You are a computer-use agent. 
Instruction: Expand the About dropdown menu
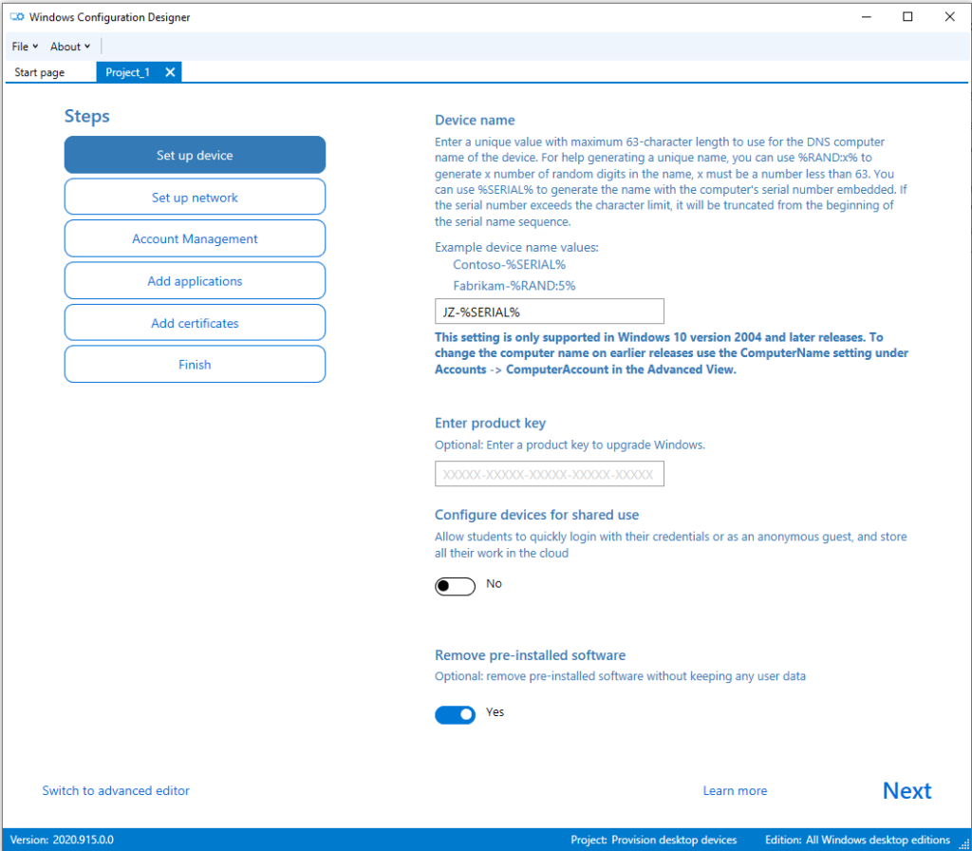[x=70, y=47]
